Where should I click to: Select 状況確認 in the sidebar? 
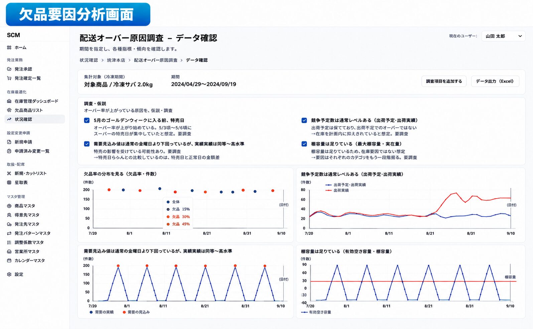35,119
